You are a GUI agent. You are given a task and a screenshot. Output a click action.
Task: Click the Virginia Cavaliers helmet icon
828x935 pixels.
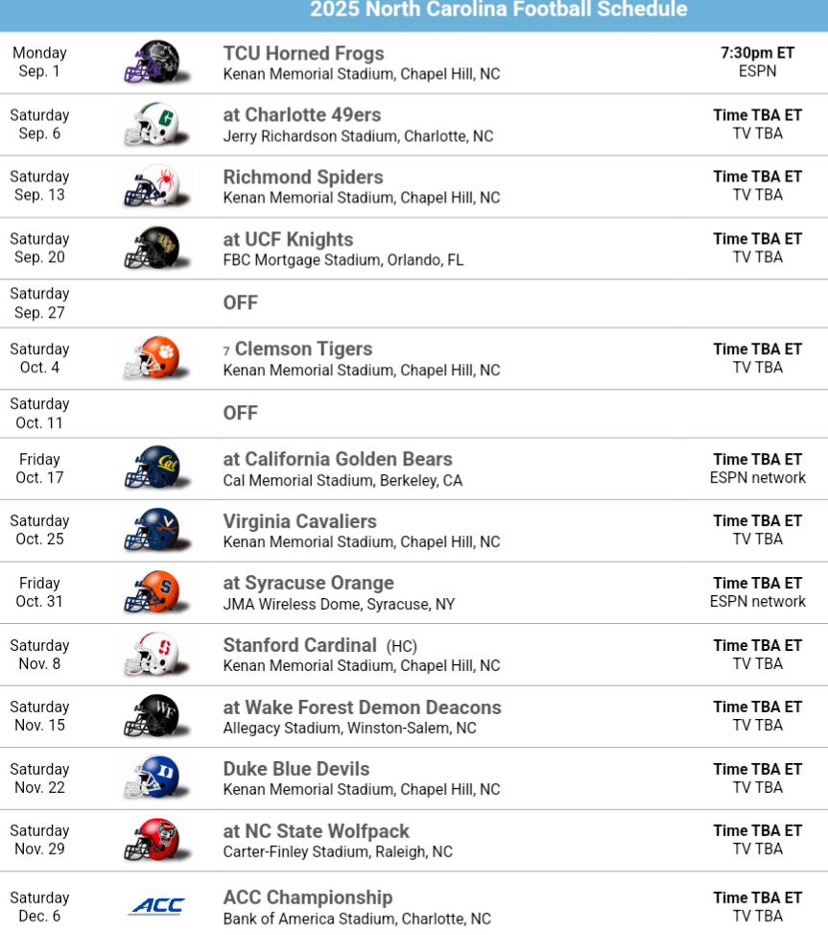(x=152, y=530)
